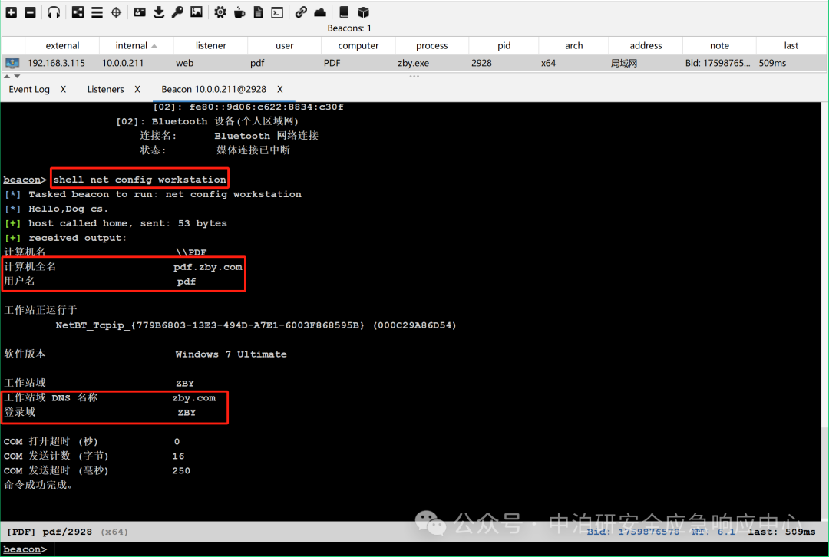Click the host called home, sent: 53 bytes line
Screen dimensions: 829x557
tap(116, 223)
